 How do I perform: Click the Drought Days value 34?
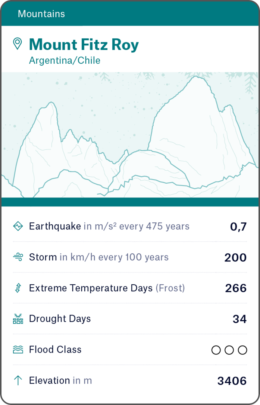tap(239, 319)
